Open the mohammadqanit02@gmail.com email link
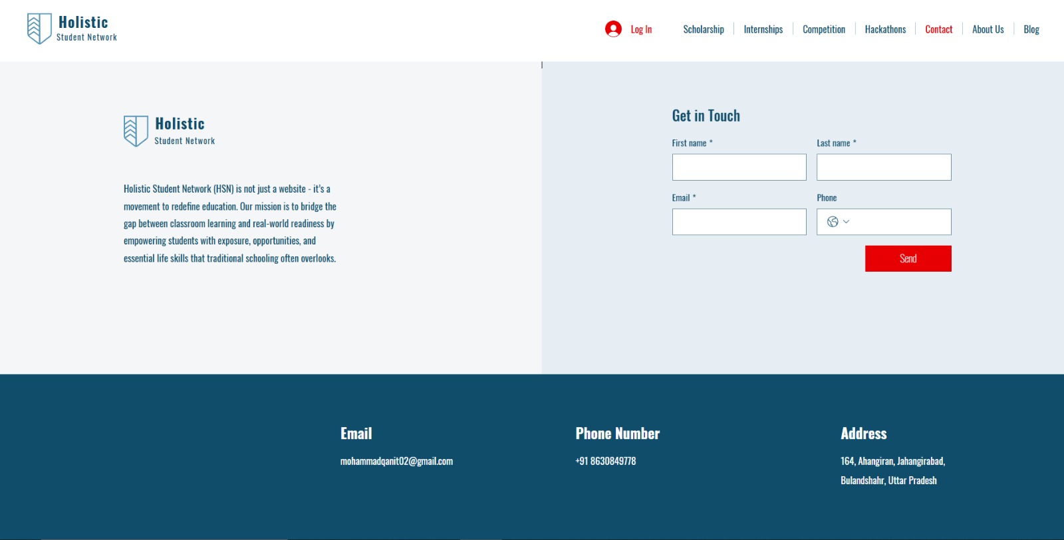Image resolution: width=1064 pixels, height=540 pixels. [x=396, y=461]
